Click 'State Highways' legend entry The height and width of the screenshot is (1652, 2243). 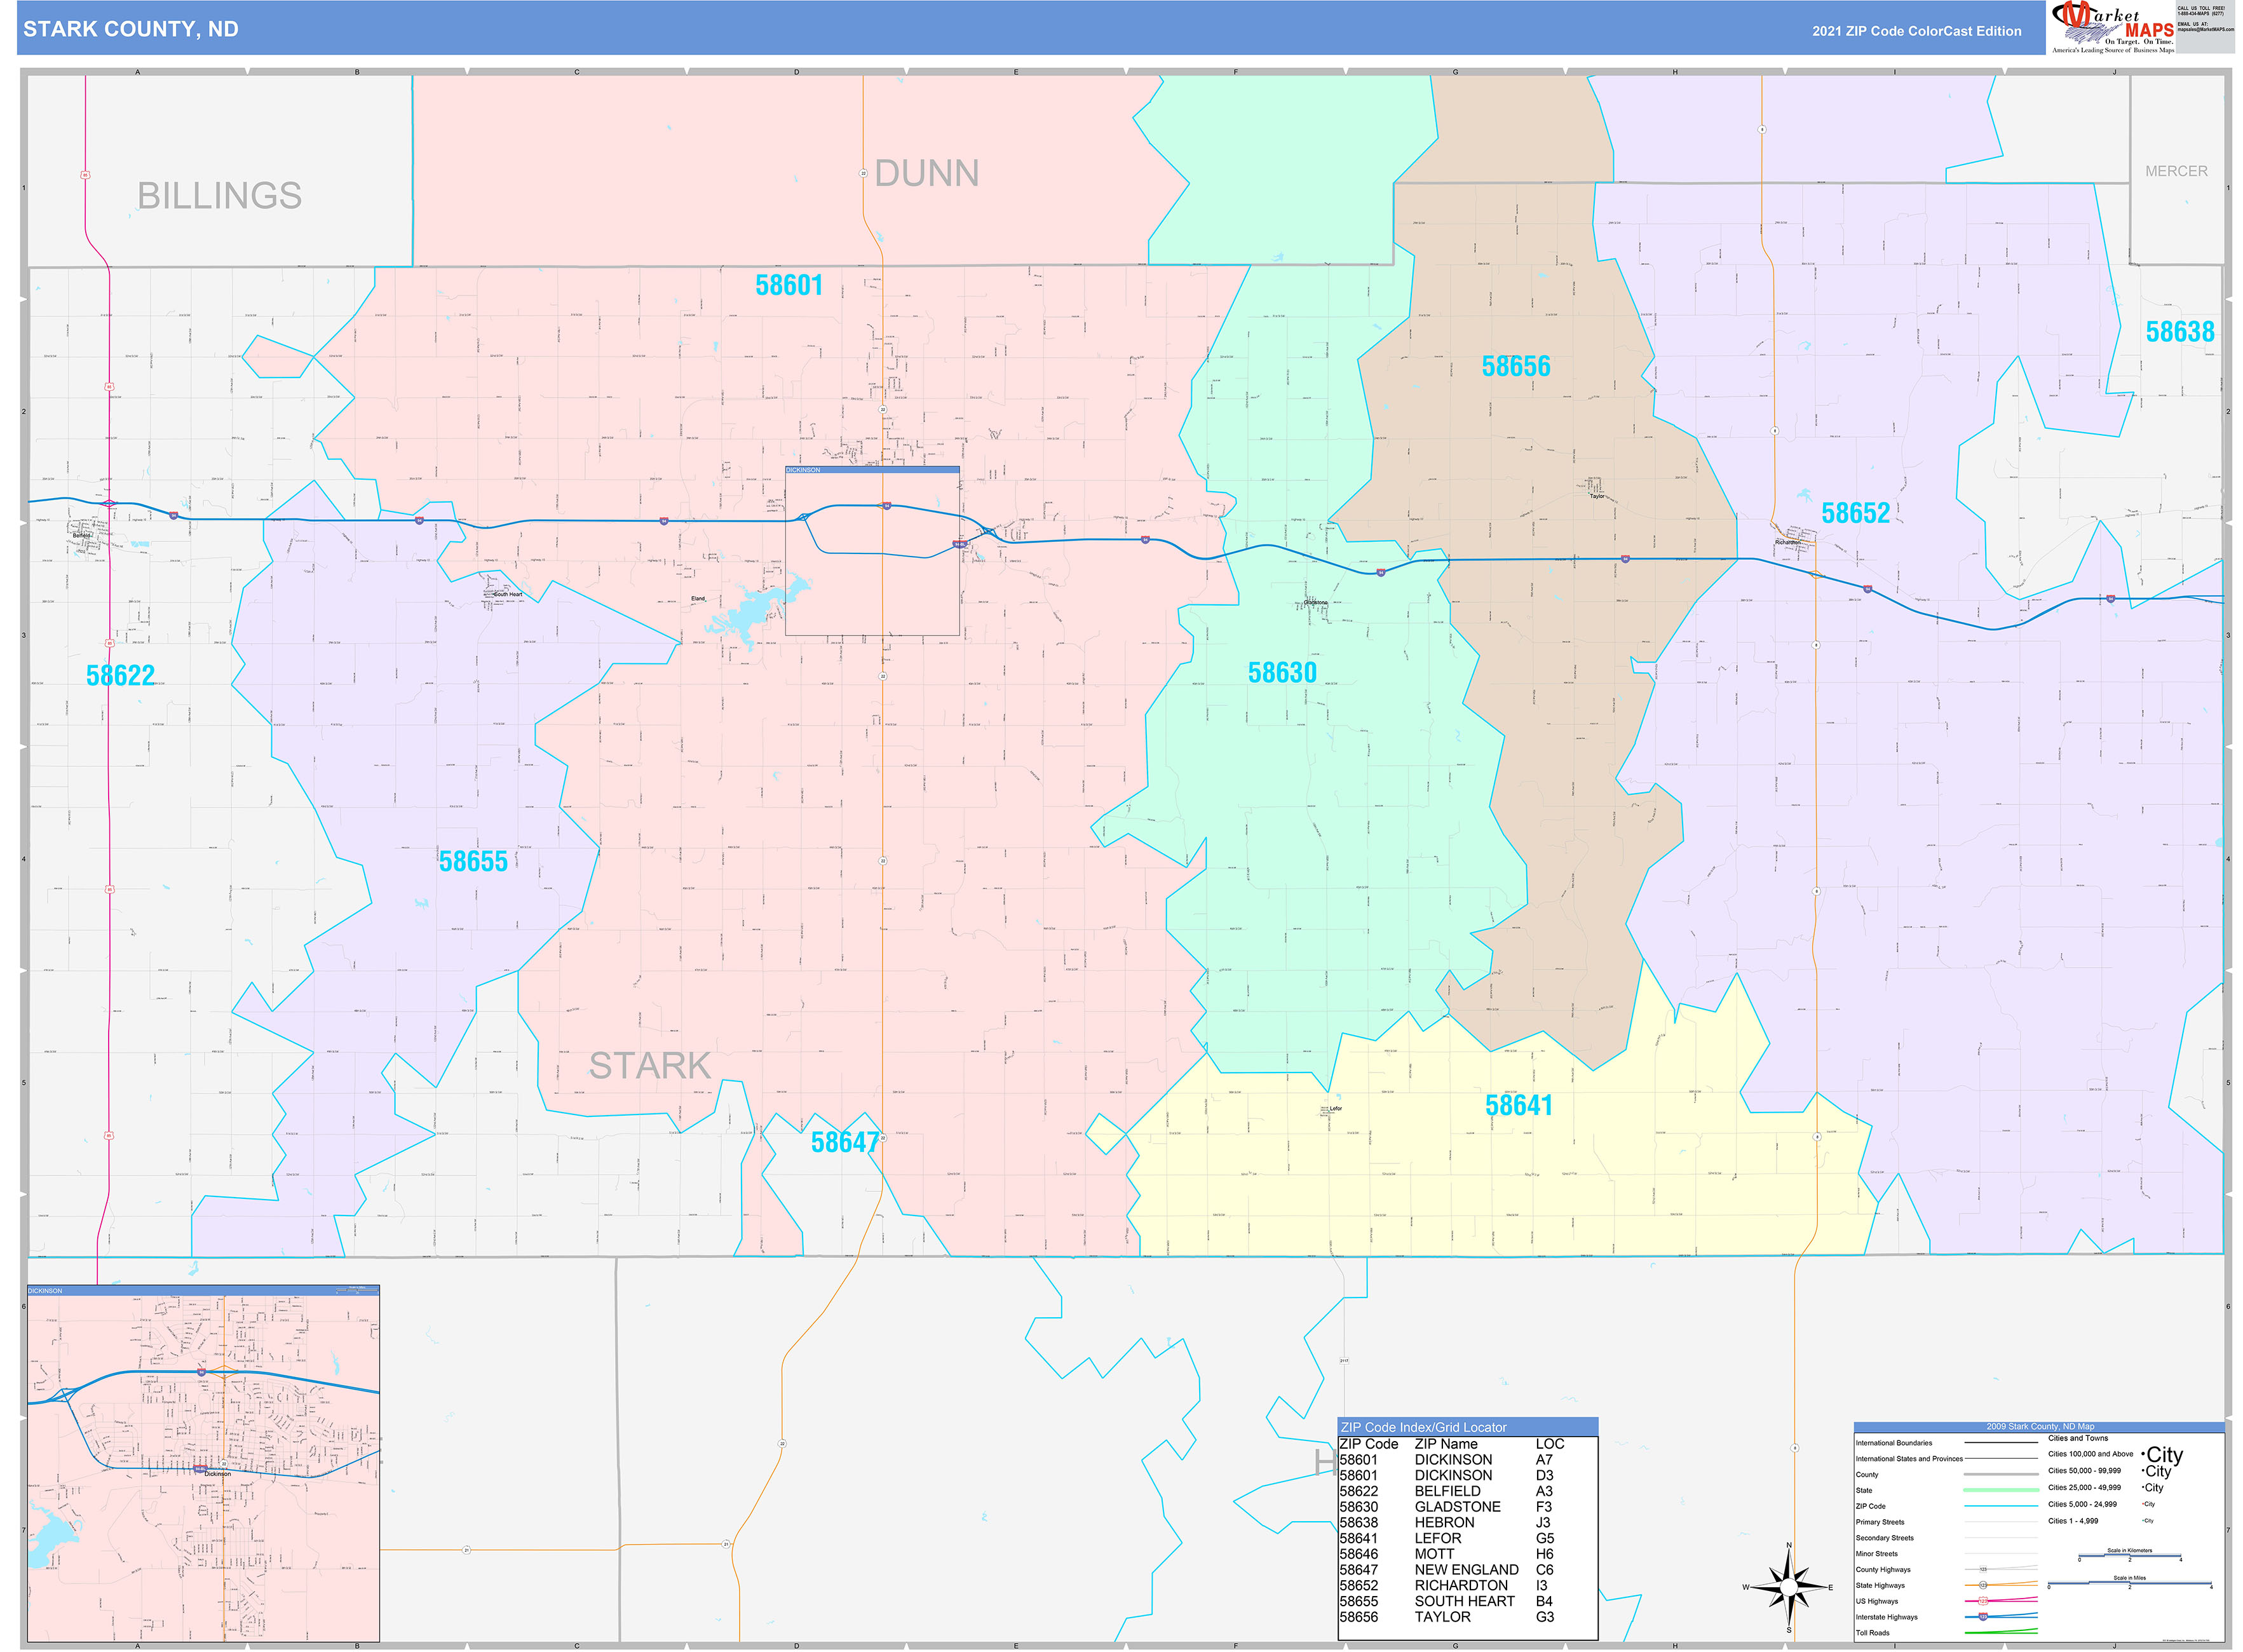pos(1880,1586)
